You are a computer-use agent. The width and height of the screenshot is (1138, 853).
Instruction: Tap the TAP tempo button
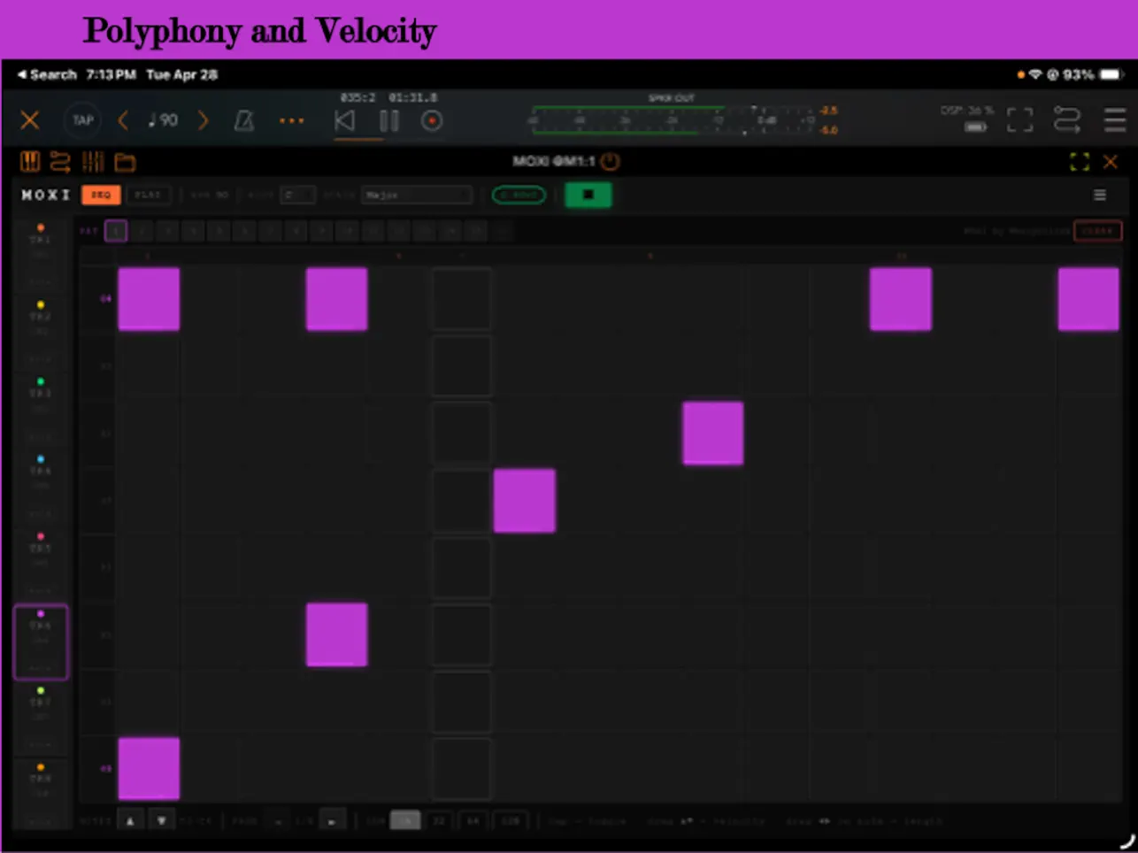point(83,120)
